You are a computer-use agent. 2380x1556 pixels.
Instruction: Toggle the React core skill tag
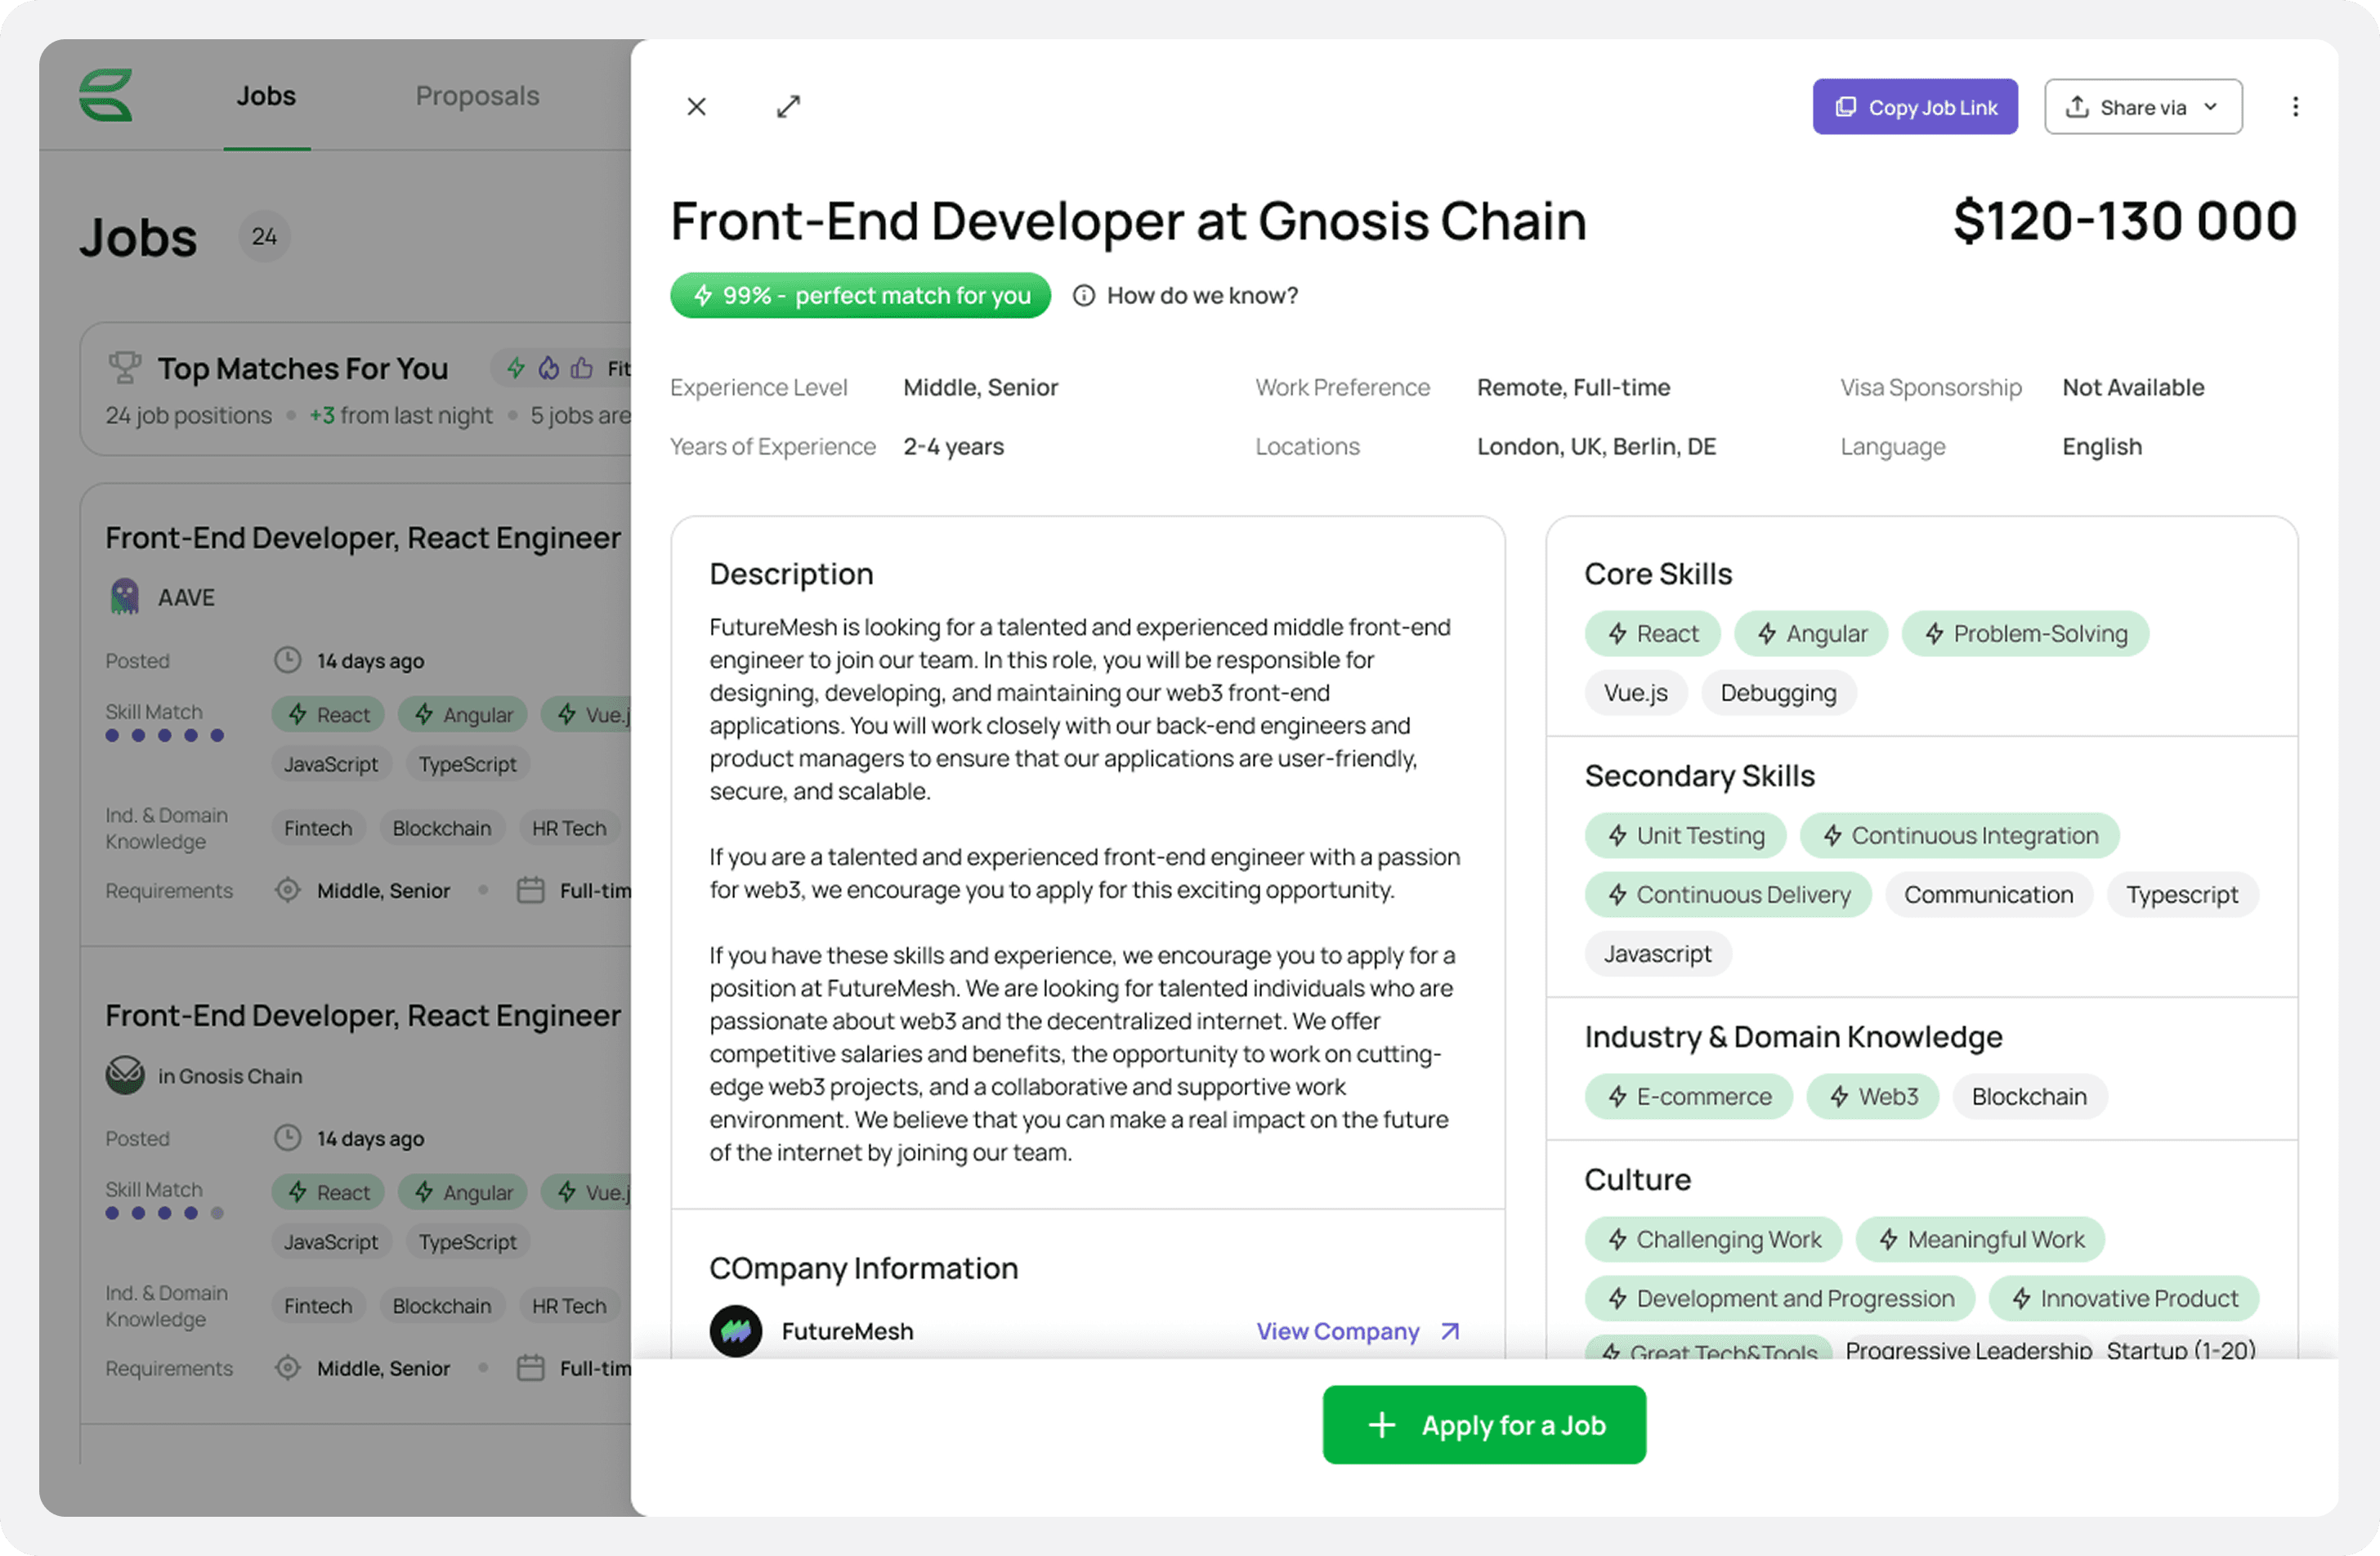pos(1652,633)
